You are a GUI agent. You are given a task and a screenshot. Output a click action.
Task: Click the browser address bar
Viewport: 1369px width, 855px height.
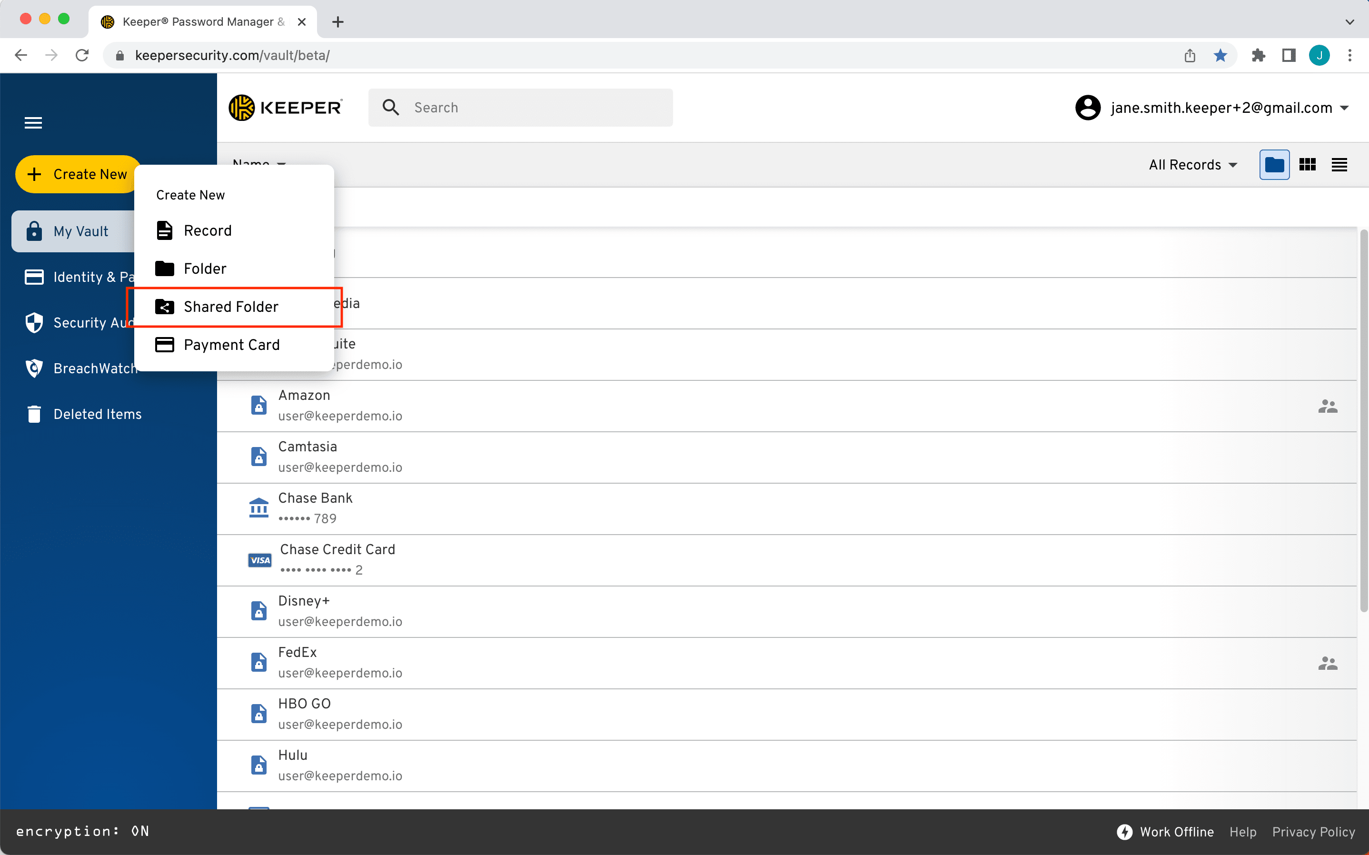pyautogui.click(x=645, y=55)
